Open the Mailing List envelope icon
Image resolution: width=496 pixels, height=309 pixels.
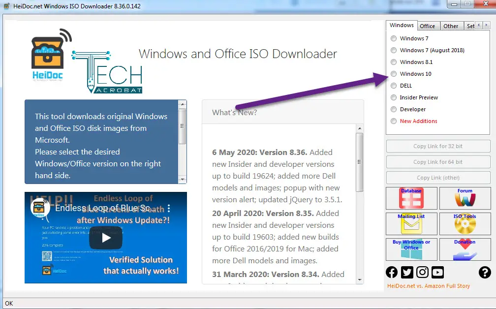(411, 223)
